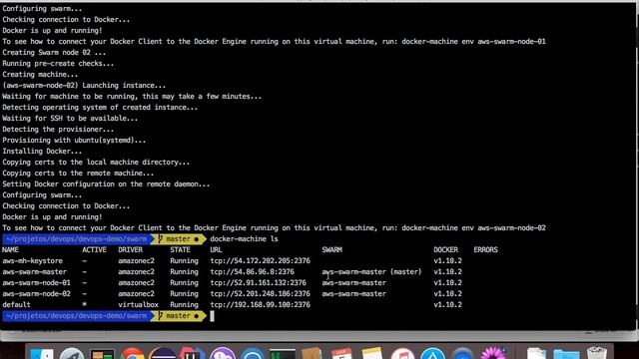Image resolution: width=639 pixels, height=359 pixels.
Task: Select 'Running pre-create checks...' line
Action: click(x=58, y=64)
